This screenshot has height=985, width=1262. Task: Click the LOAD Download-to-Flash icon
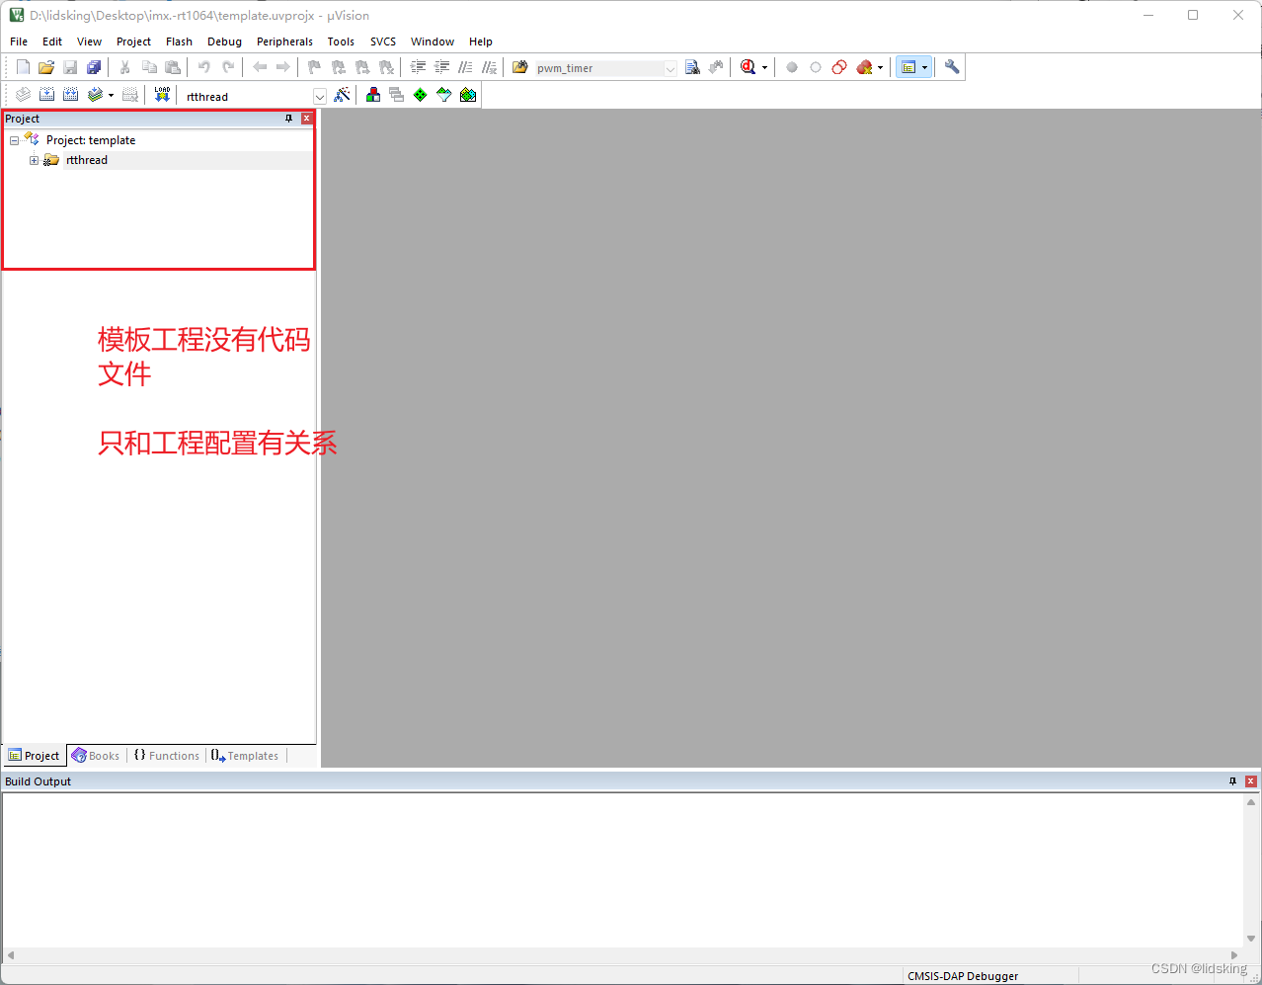(161, 94)
